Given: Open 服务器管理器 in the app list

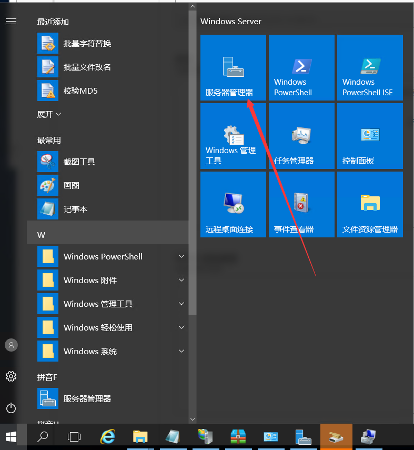Looking at the screenshot, I should (x=108, y=398).
